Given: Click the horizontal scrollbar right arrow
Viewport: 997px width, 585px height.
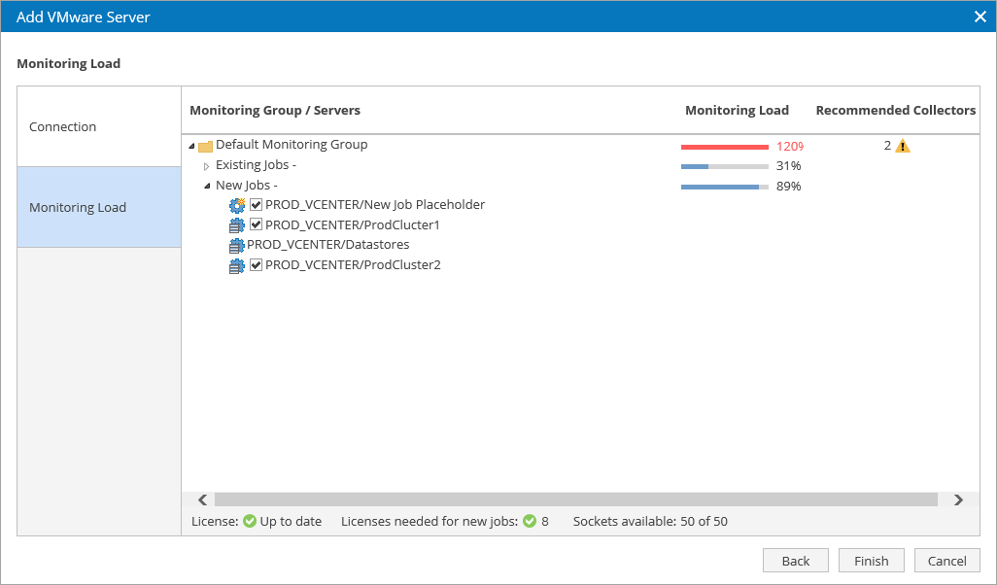Looking at the screenshot, I should tap(958, 499).
